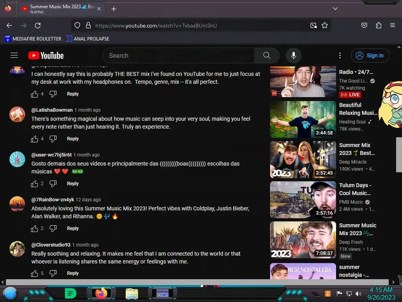Open the Start orb in taskbar
This screenshot has height=302, width=402.
[x=10, y=294]
